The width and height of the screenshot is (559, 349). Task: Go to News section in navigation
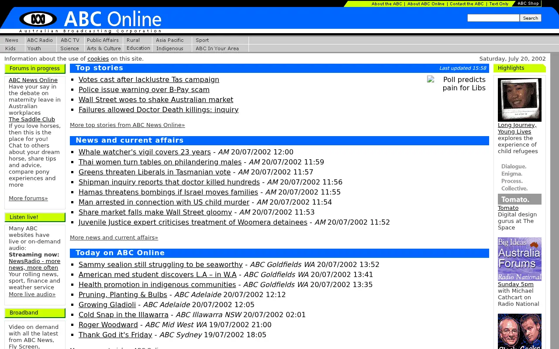point(12,40)
